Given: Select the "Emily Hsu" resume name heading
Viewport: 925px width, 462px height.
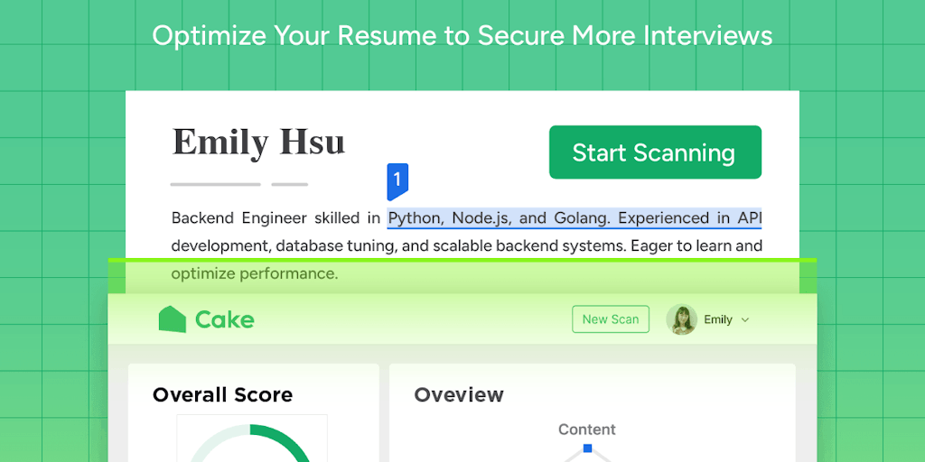Looking at the screenshot, I should tap(258, 143).
